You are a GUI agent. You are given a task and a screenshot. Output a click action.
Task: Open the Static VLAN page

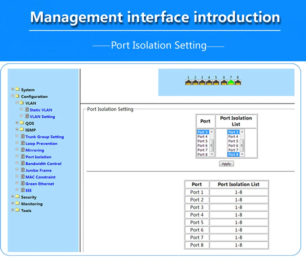coord(41,110)
